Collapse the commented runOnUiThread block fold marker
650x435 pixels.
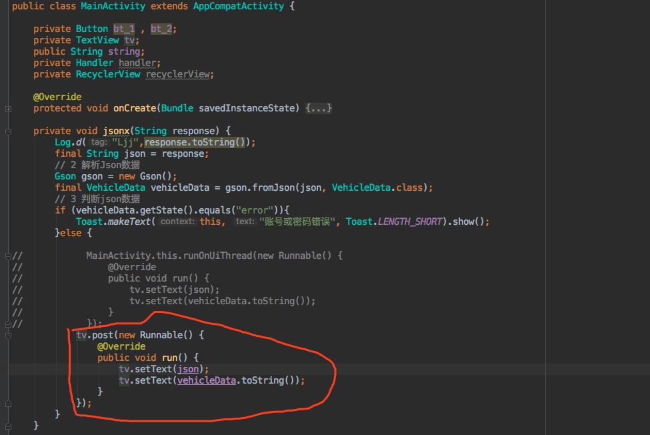[7, 256]
